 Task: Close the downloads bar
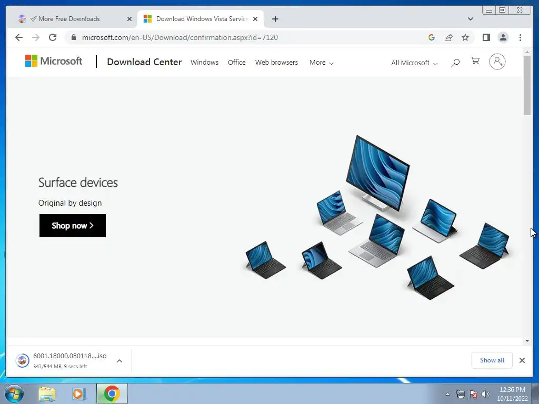522,360
